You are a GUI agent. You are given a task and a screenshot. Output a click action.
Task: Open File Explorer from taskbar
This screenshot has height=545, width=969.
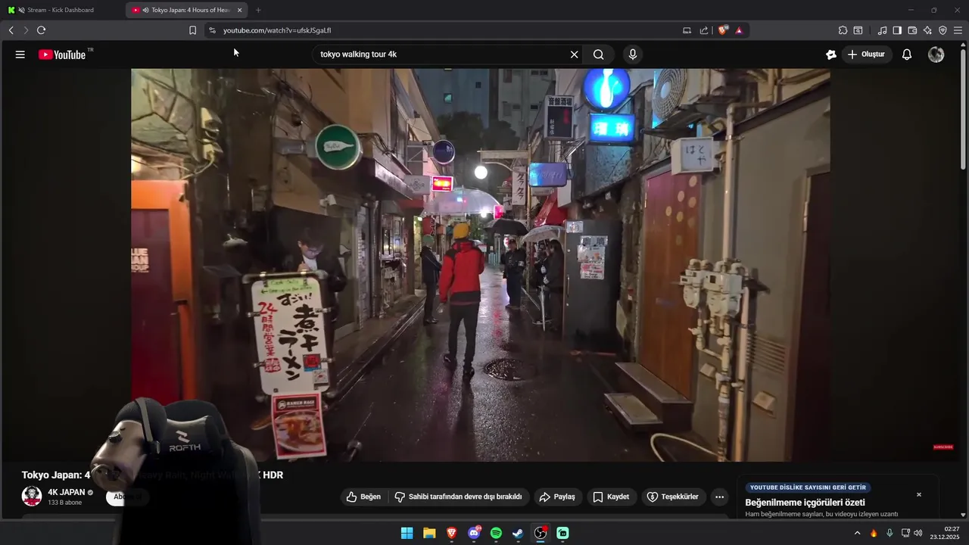click(429, 533)
